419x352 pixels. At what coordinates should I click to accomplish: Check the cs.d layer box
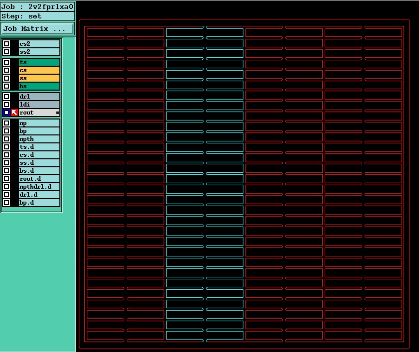[x=6, y=155]
